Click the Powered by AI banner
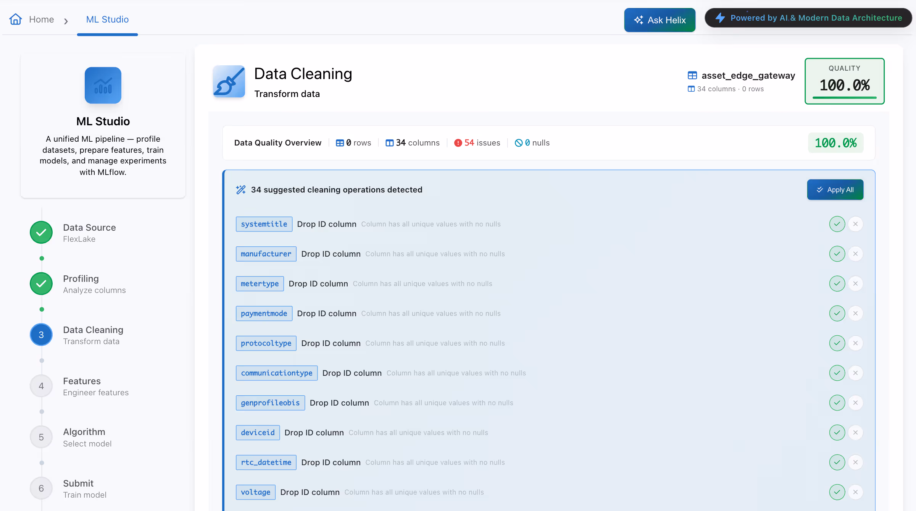The width and height of the screenshot is (916, 511). point(808,18)
